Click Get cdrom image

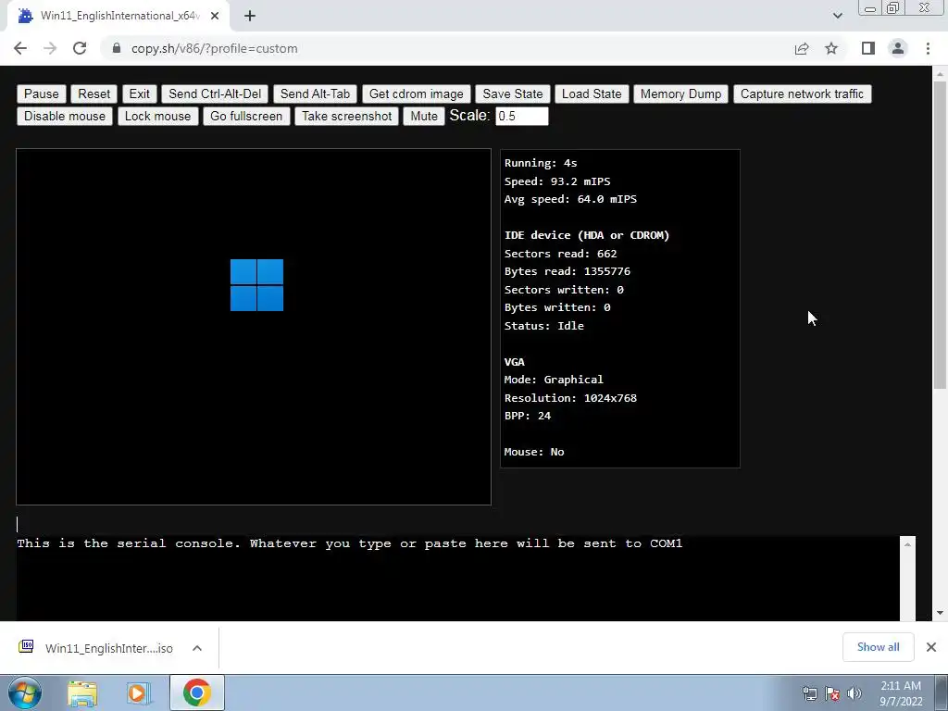[416, 94]
